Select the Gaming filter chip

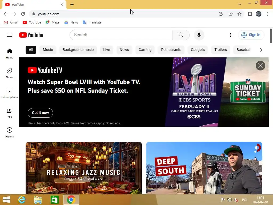[x=145, y=50]
